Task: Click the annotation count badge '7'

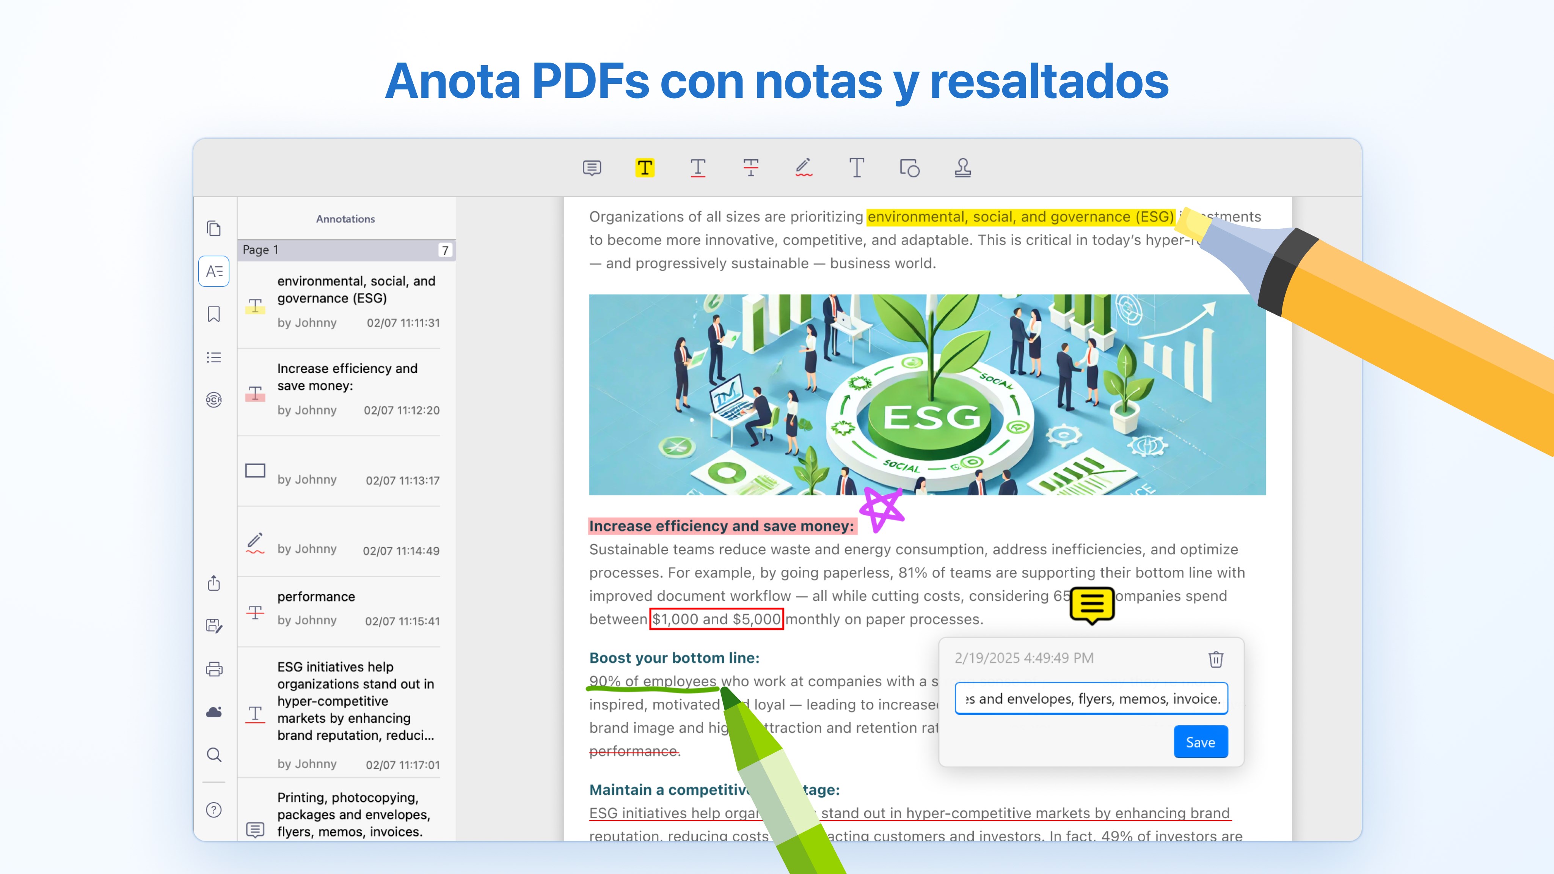Action: point(445,250)
